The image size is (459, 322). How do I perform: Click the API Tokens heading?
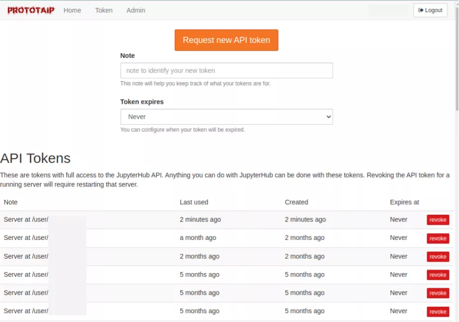36,158
